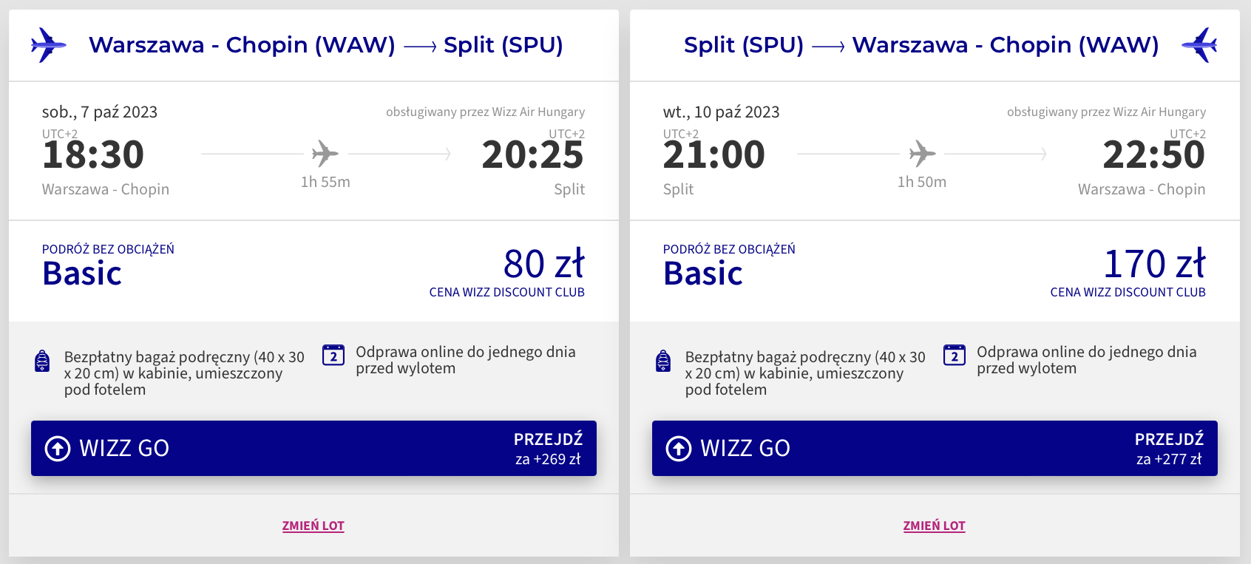Screen dimensions: 1251x564
Task: Upgrade to WIZZ GO for +277 zł
Action: 935,448
